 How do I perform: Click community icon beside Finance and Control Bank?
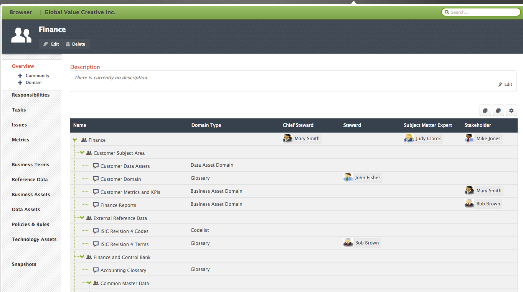click(89, 257)
